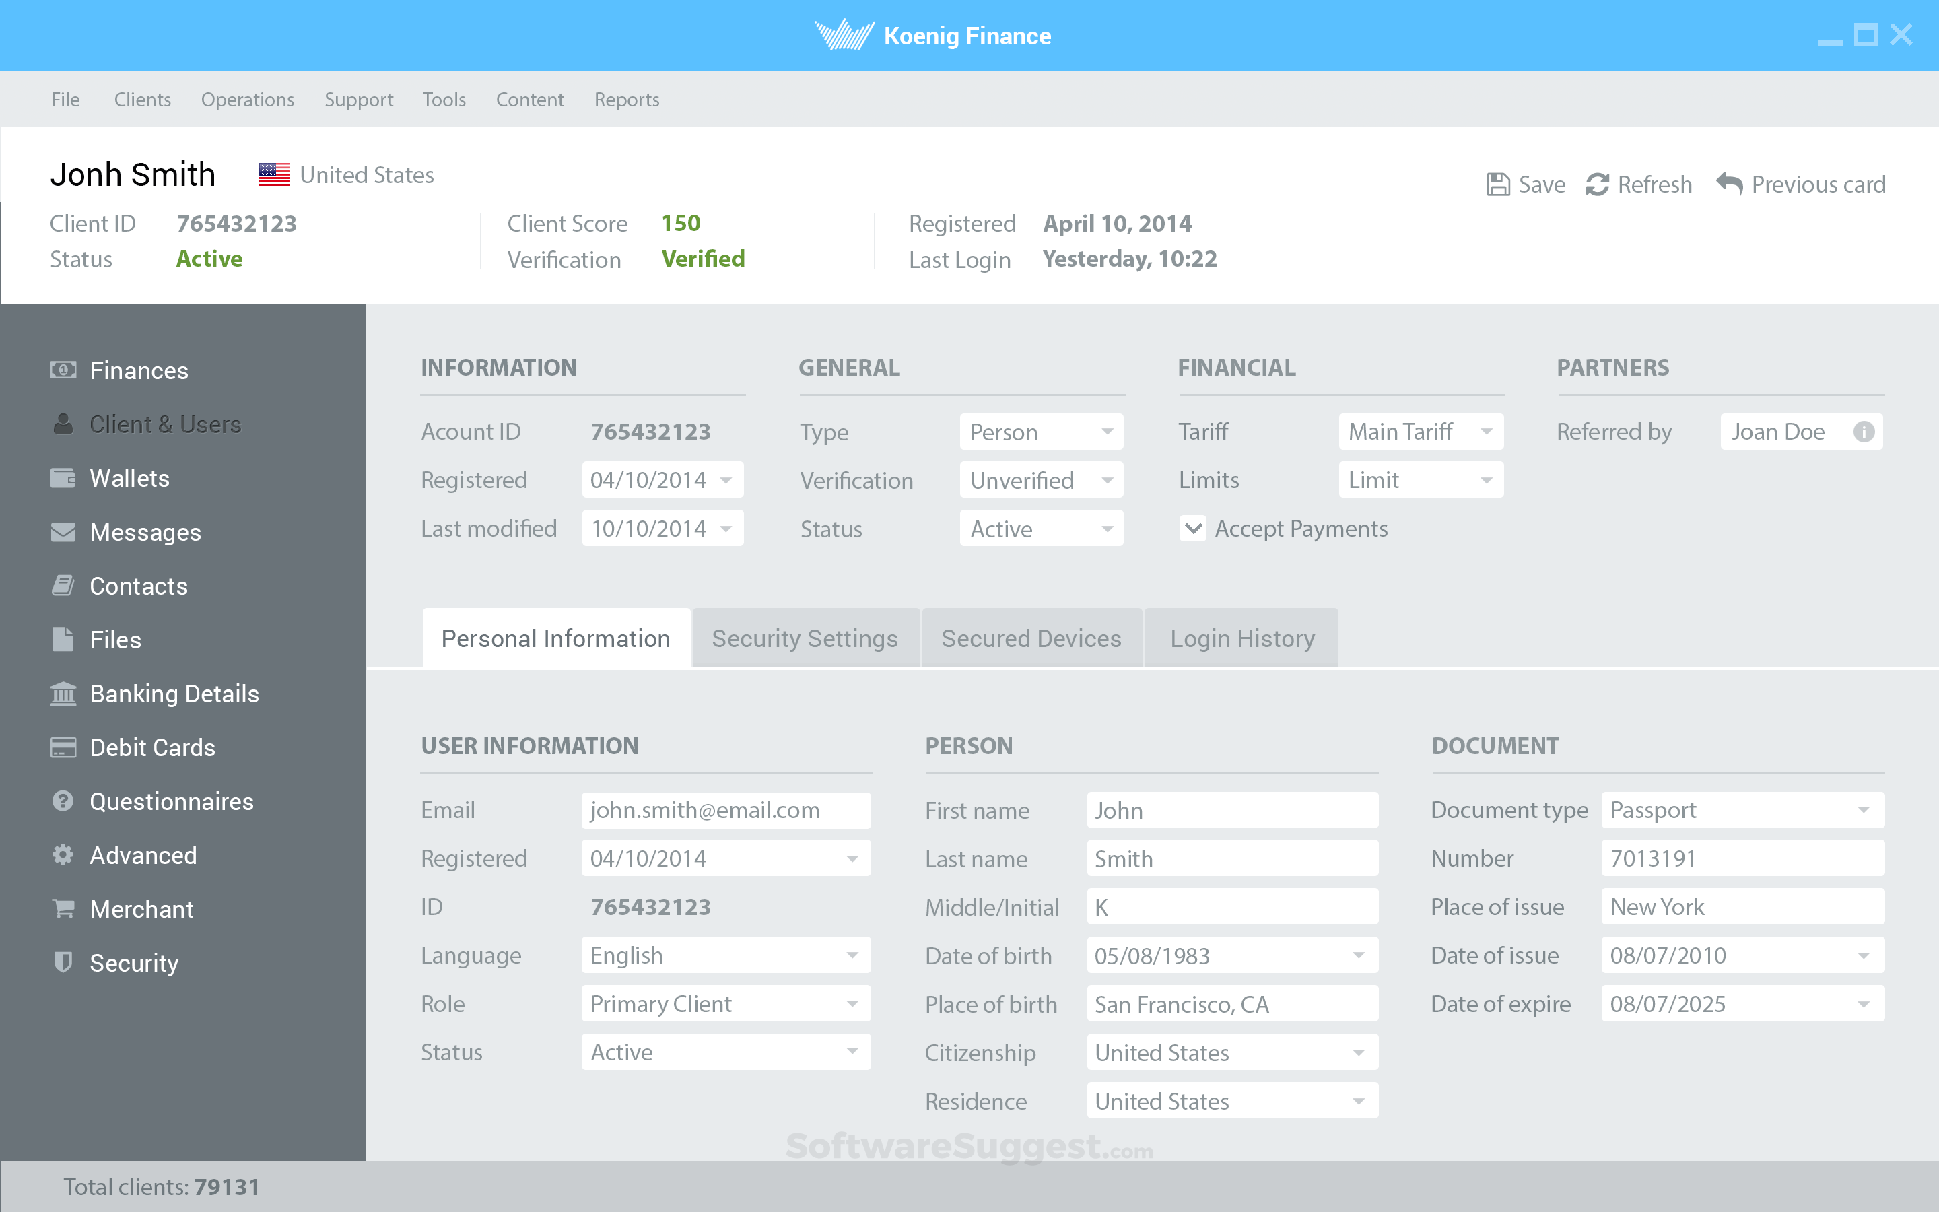Open Banking Details bank icon

63,694
